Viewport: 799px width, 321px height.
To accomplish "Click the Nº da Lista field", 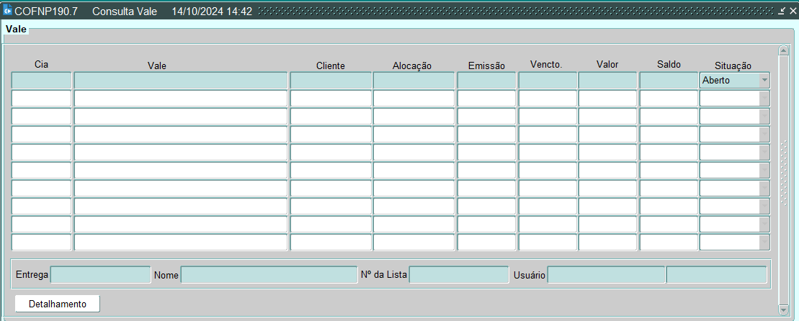I will (x=458, y=275).
